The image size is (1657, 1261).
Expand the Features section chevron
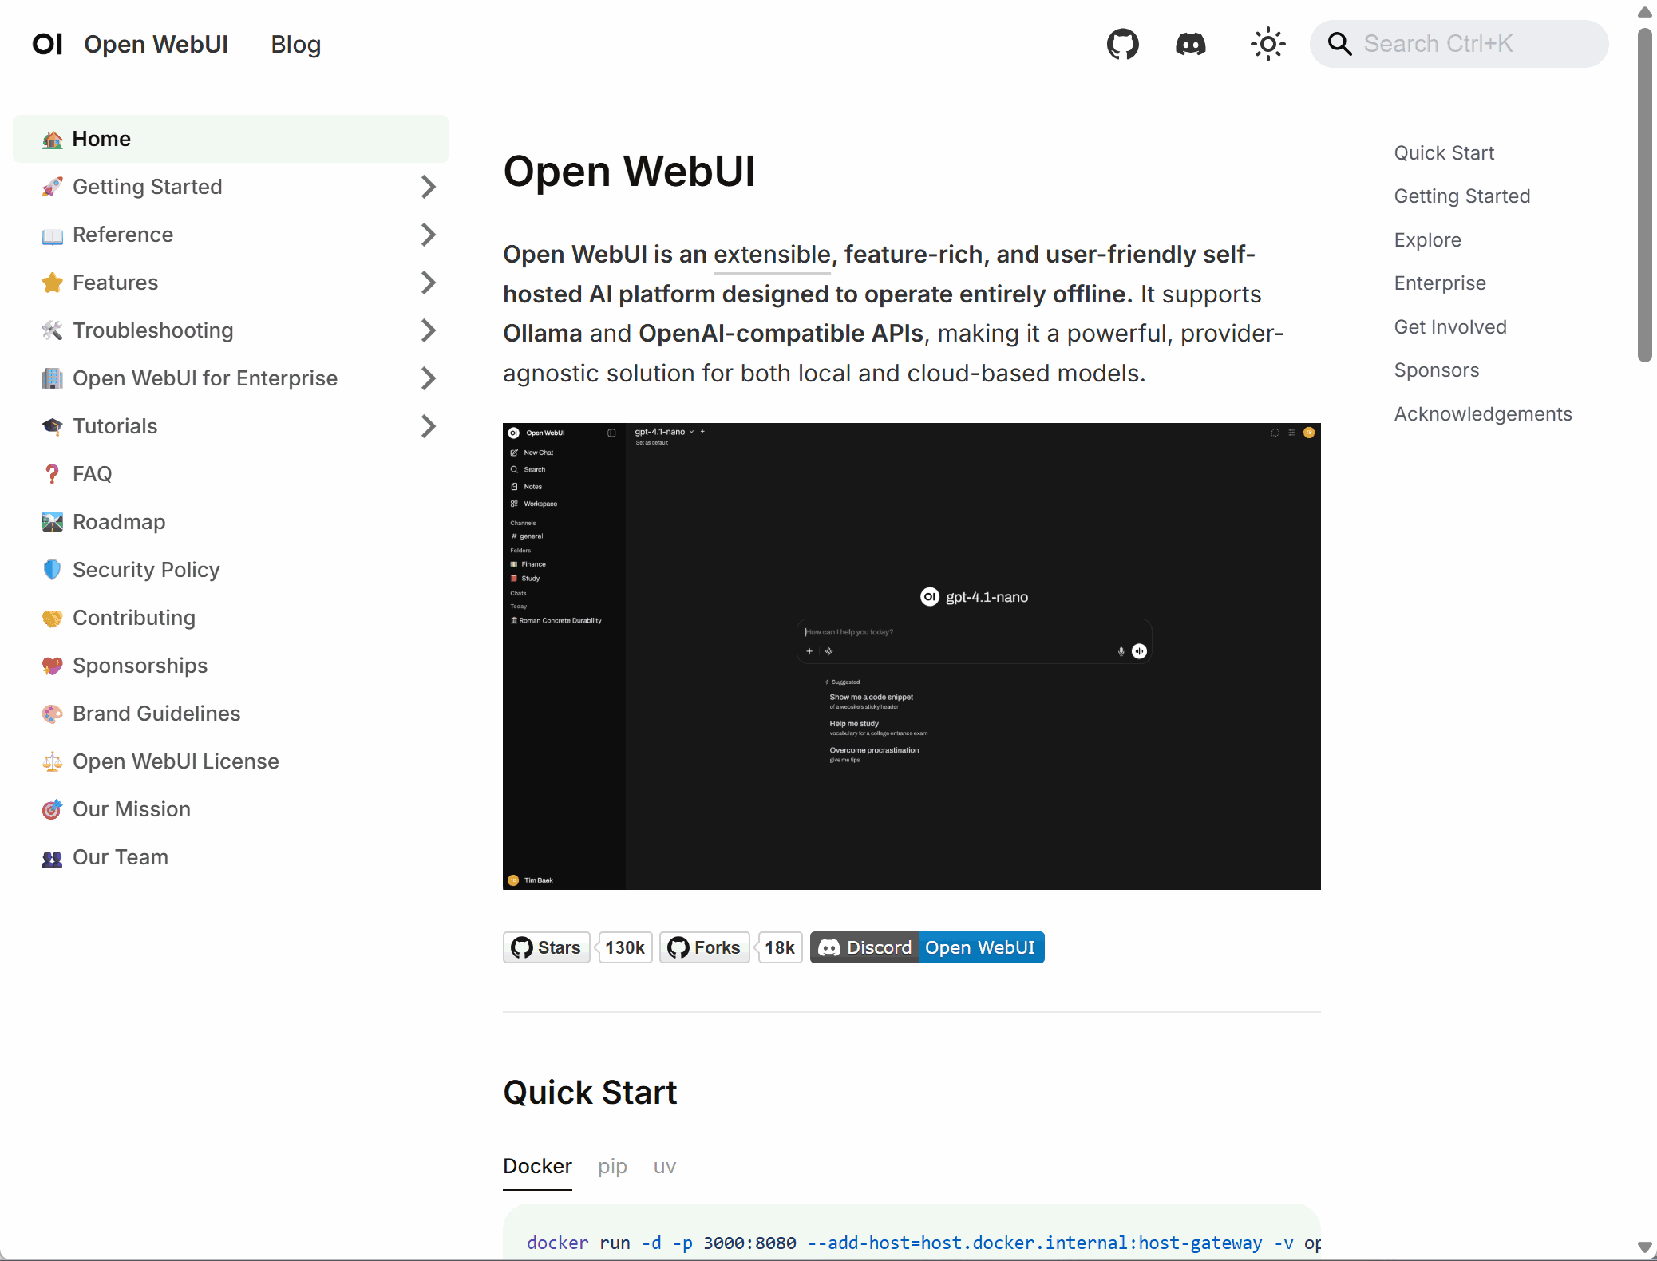[429, 283]
